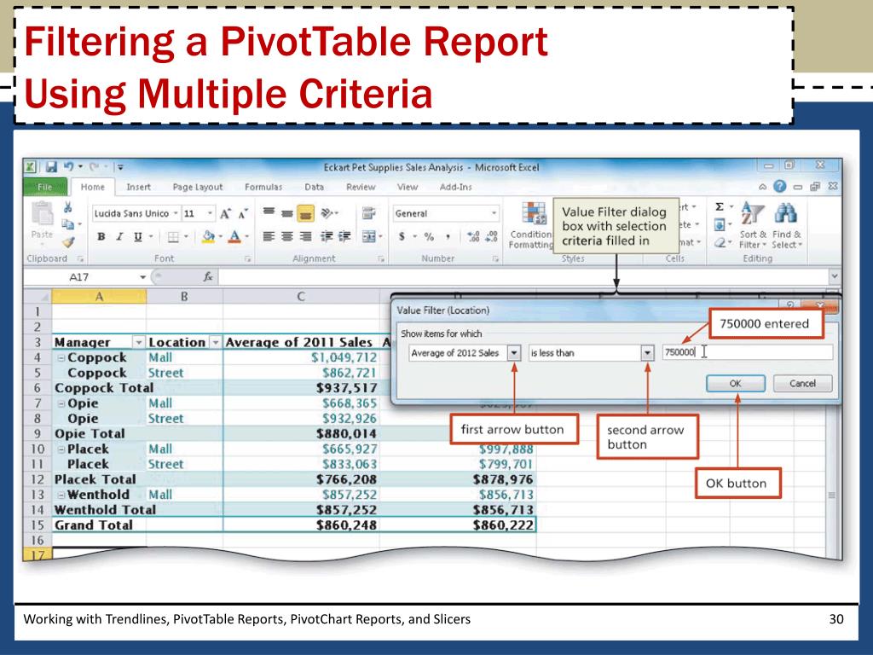Click the Middle Align icon

[x=287, y=212]
